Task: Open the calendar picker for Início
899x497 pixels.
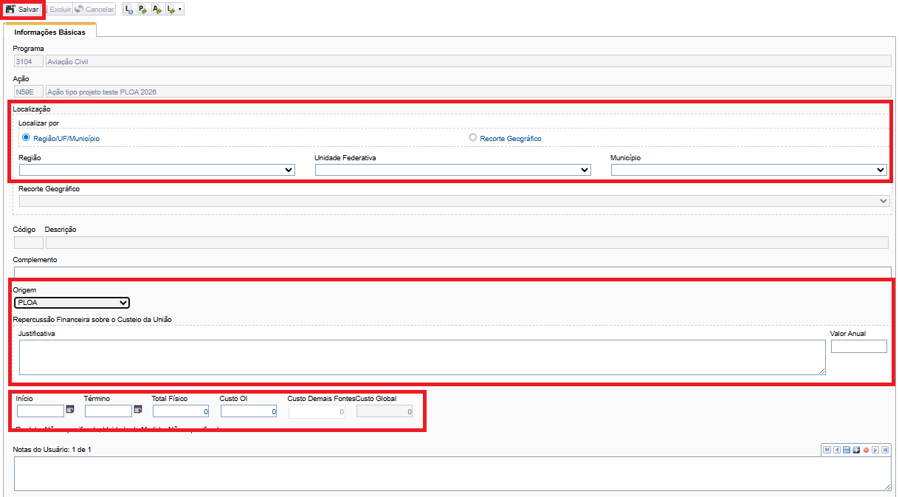Action: pos(70,410)
